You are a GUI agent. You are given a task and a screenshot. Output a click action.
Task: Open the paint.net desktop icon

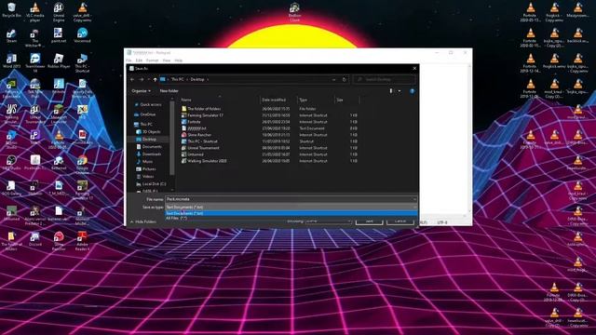coord(59,35)
